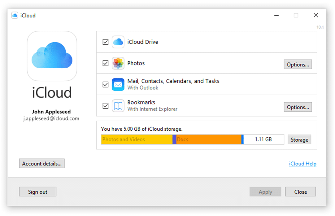335x216 pixels.
Task: Open Bookmarks options
Action: 298,107
